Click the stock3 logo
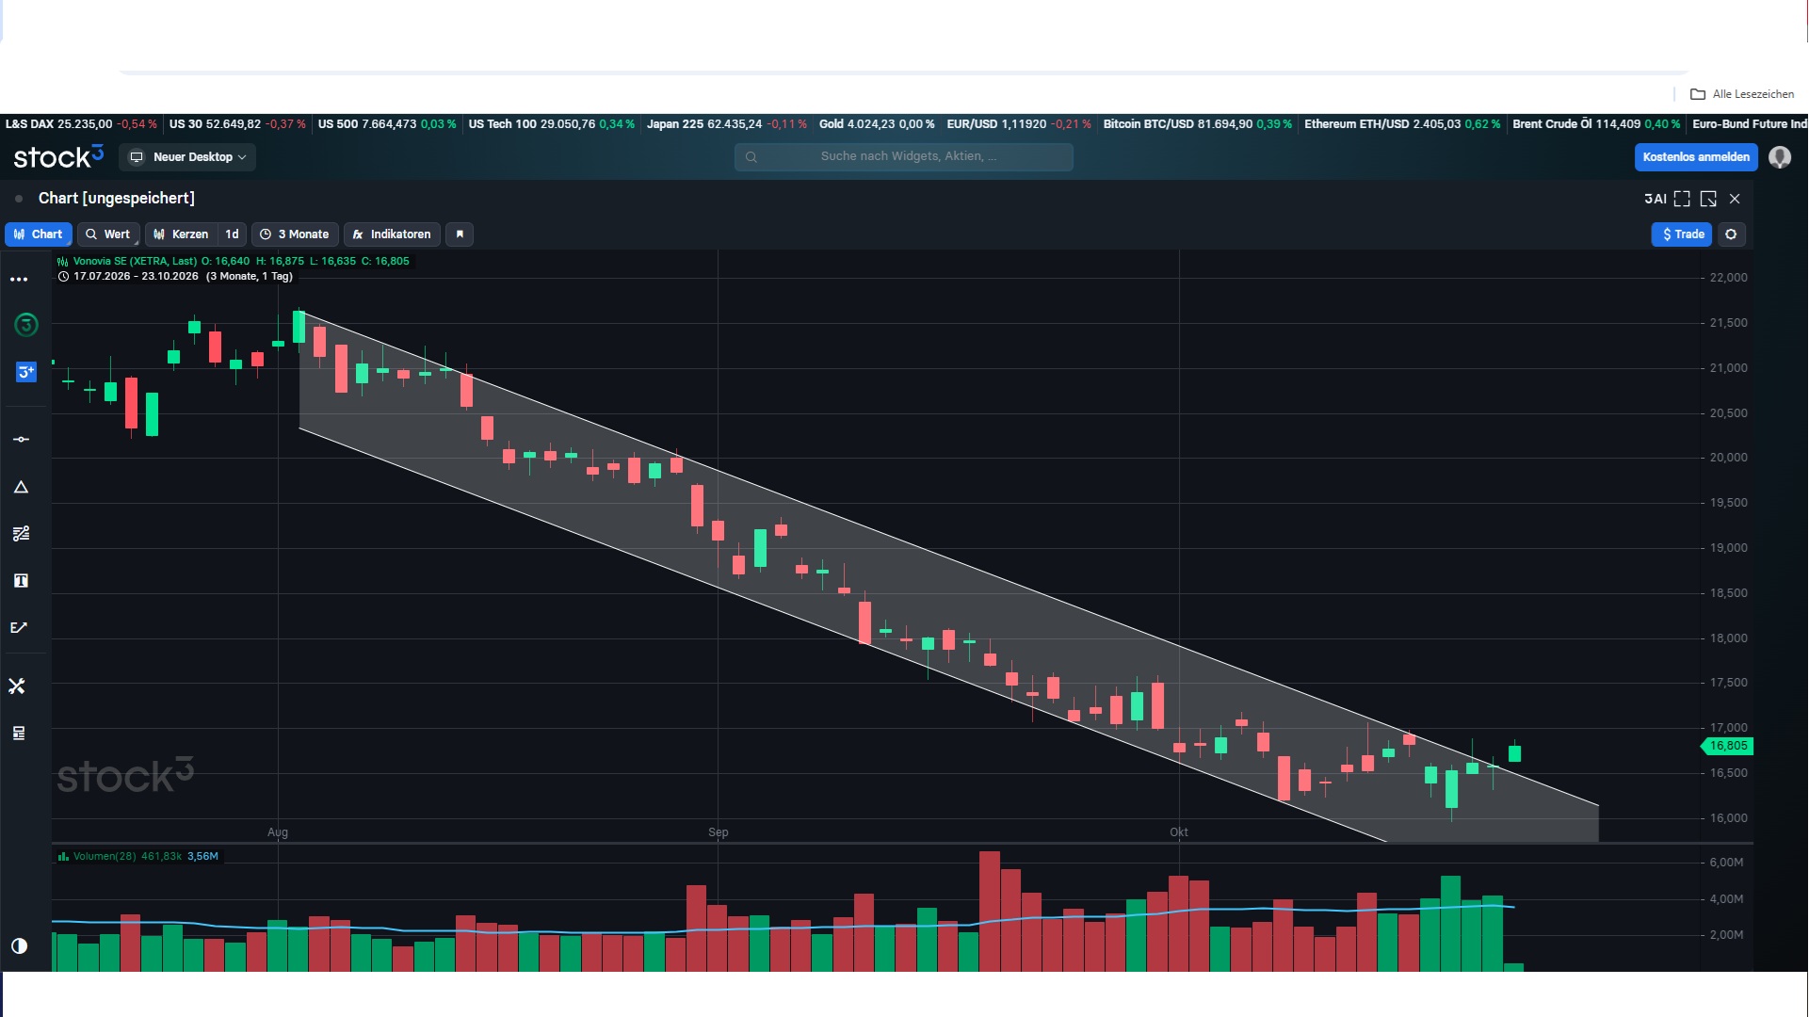This screenshot has width=1809, height=1017. [x=58, y=157]
